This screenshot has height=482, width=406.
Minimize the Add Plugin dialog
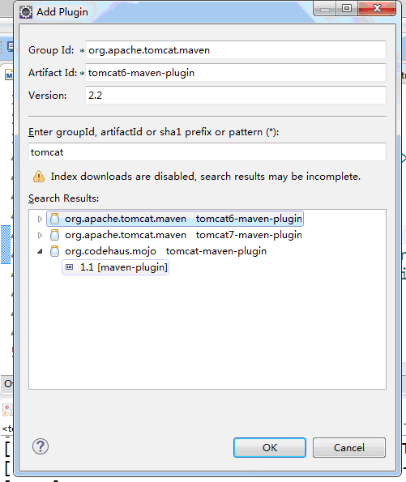pyautogui.click(x=325, y=8)
